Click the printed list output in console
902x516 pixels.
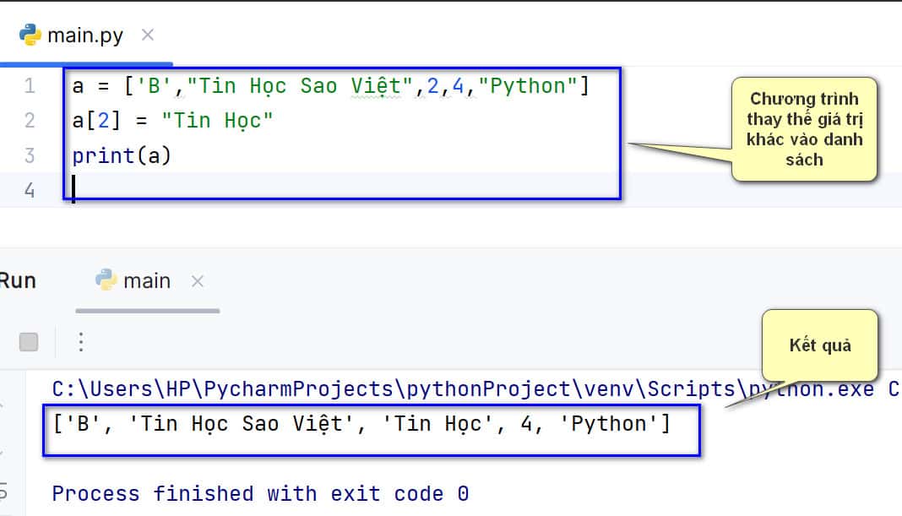click(361, 425)
